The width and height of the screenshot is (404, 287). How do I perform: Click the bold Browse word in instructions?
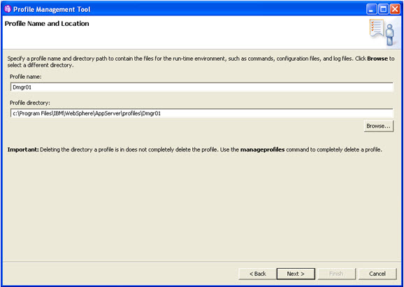[377, 59]
